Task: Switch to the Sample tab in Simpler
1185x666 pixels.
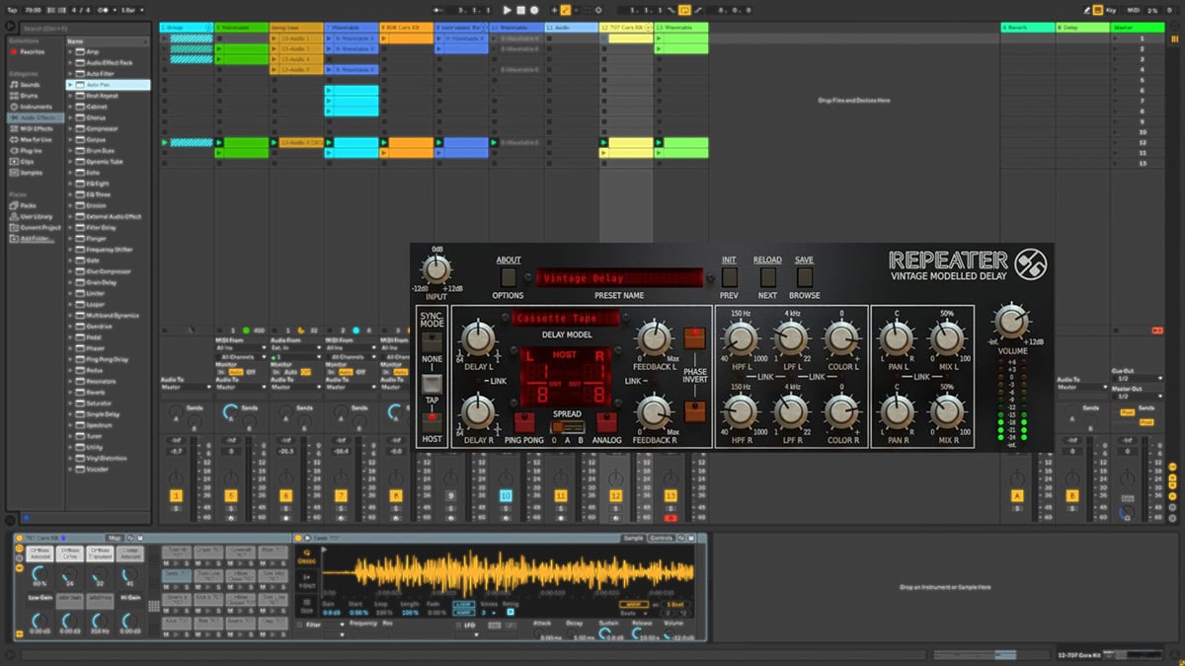Action: [x=635, y=538]
